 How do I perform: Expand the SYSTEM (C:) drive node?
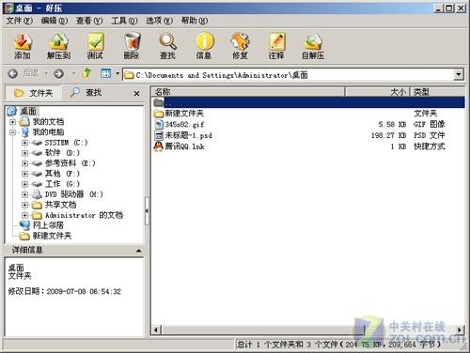pyautogui.click(x=24, y=143)
